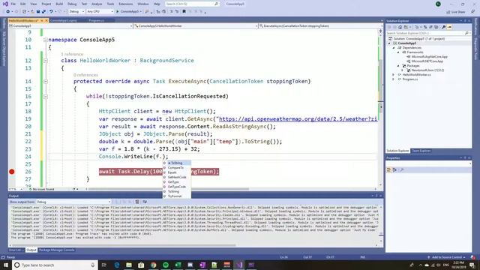Viewport: 480px width, 270px height.
Task: Open the File menu
Action: tap(13, 4)
